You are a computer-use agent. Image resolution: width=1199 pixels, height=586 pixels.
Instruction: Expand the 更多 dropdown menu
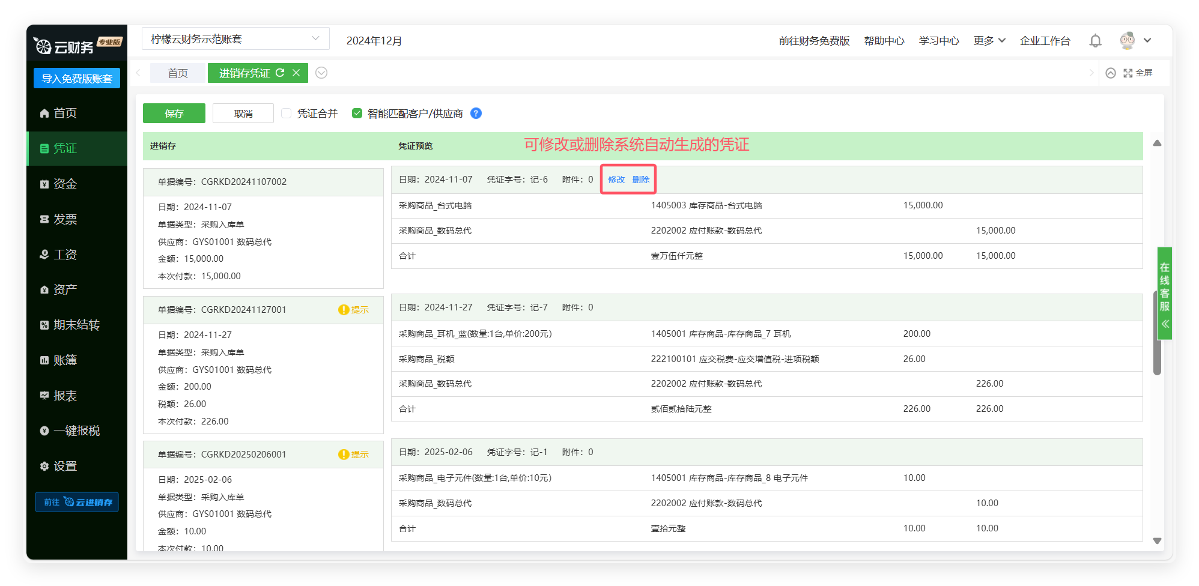pos(989,41)
